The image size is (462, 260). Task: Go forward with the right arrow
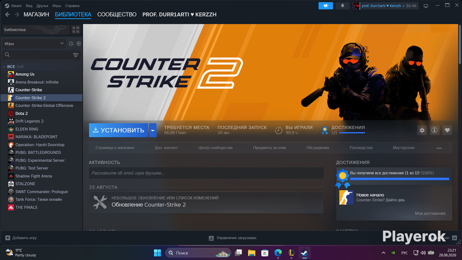coord(17,15)
